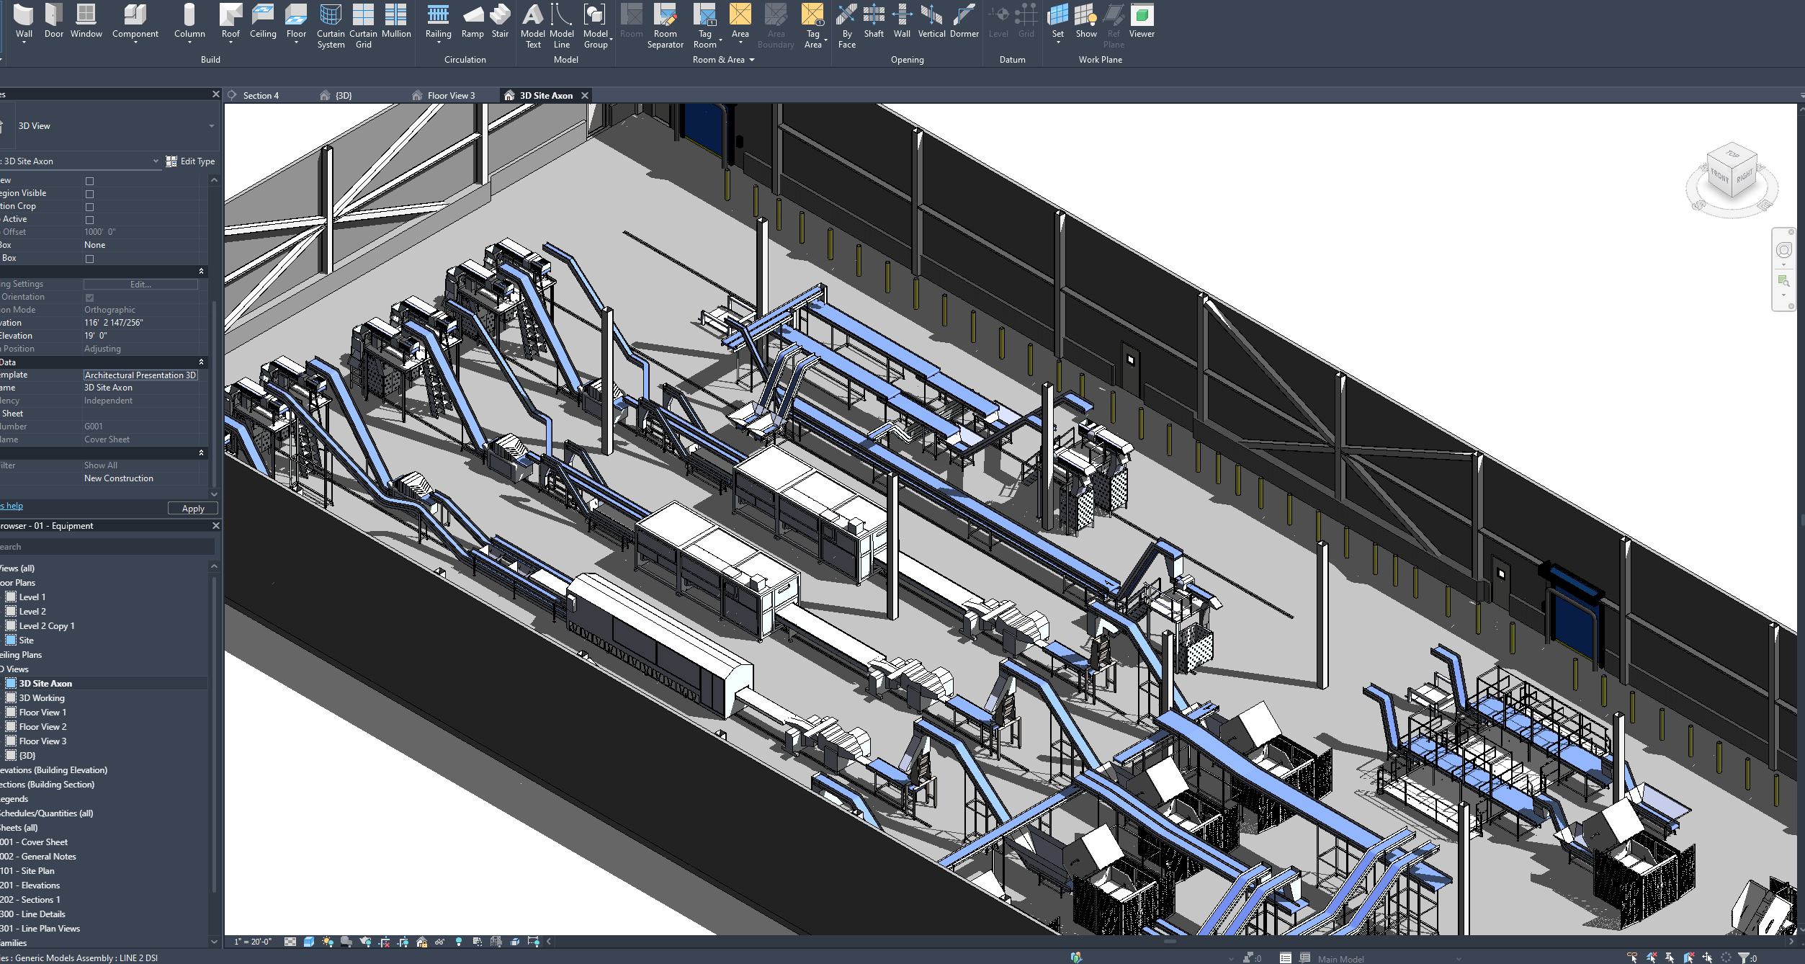Image resolution: width=1805 pixels, height=964 pixels.
Task: Enable the Annotation Crop checkbox
Action: pos(90,207)
